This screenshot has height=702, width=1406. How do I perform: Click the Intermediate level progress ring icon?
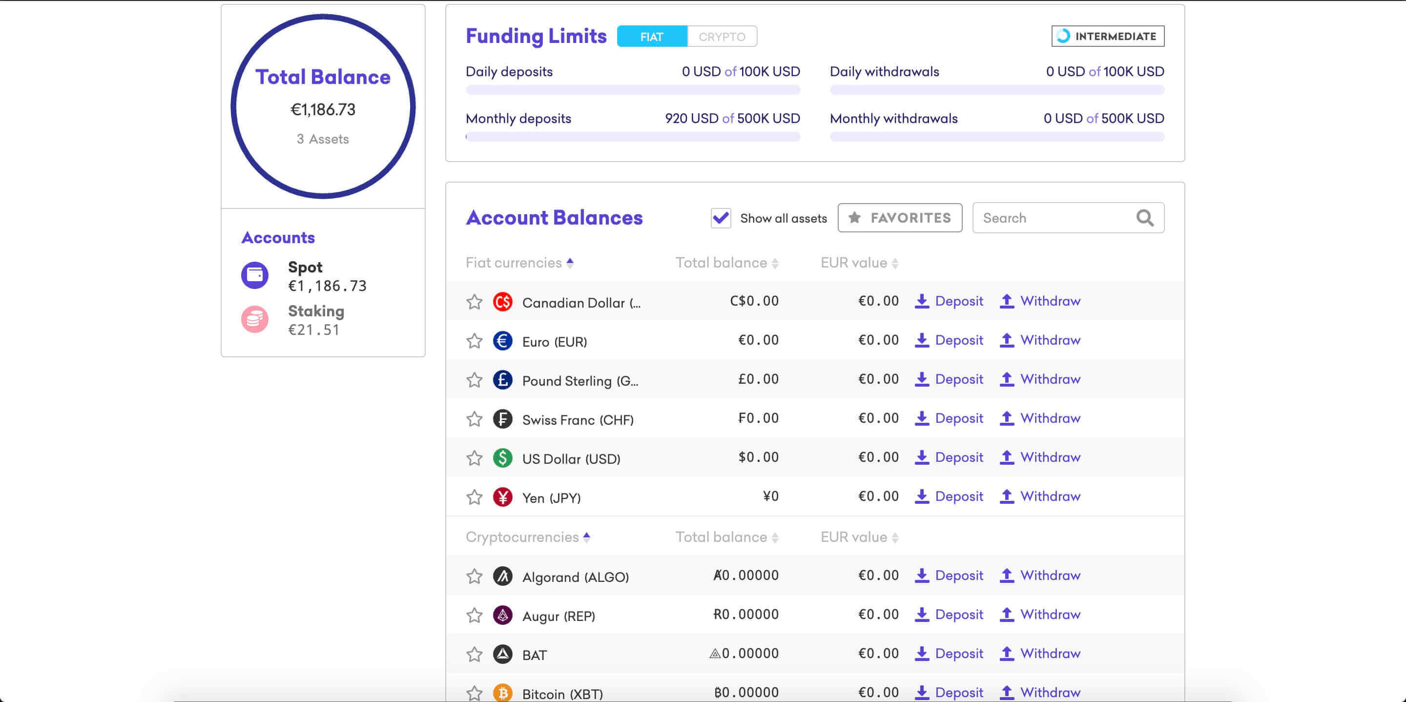1063,36
